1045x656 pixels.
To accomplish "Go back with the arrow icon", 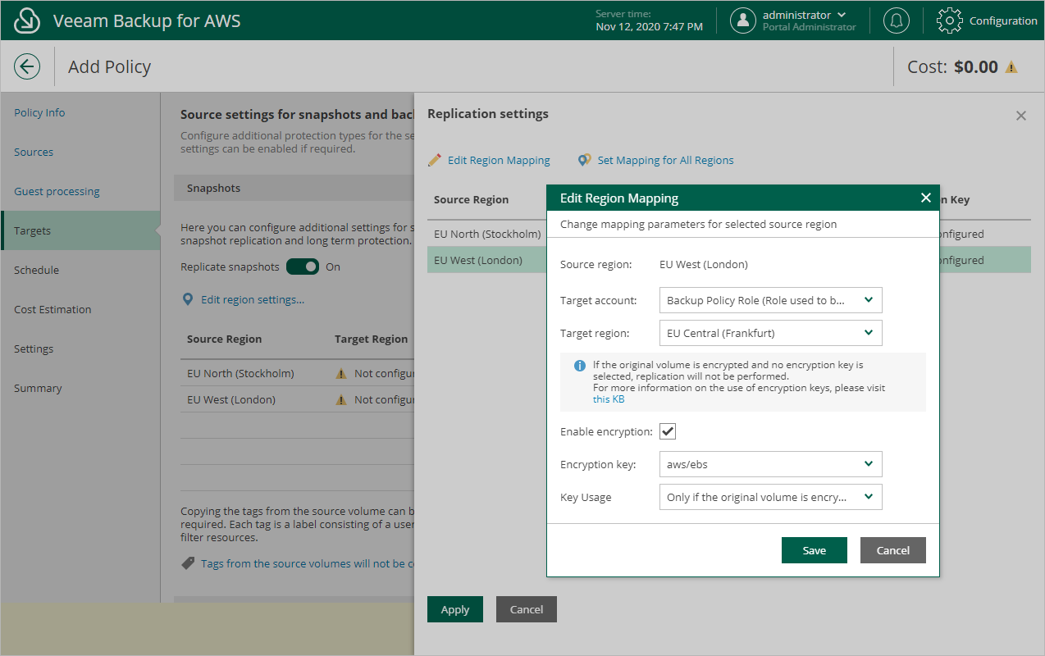I will point(27,66).
